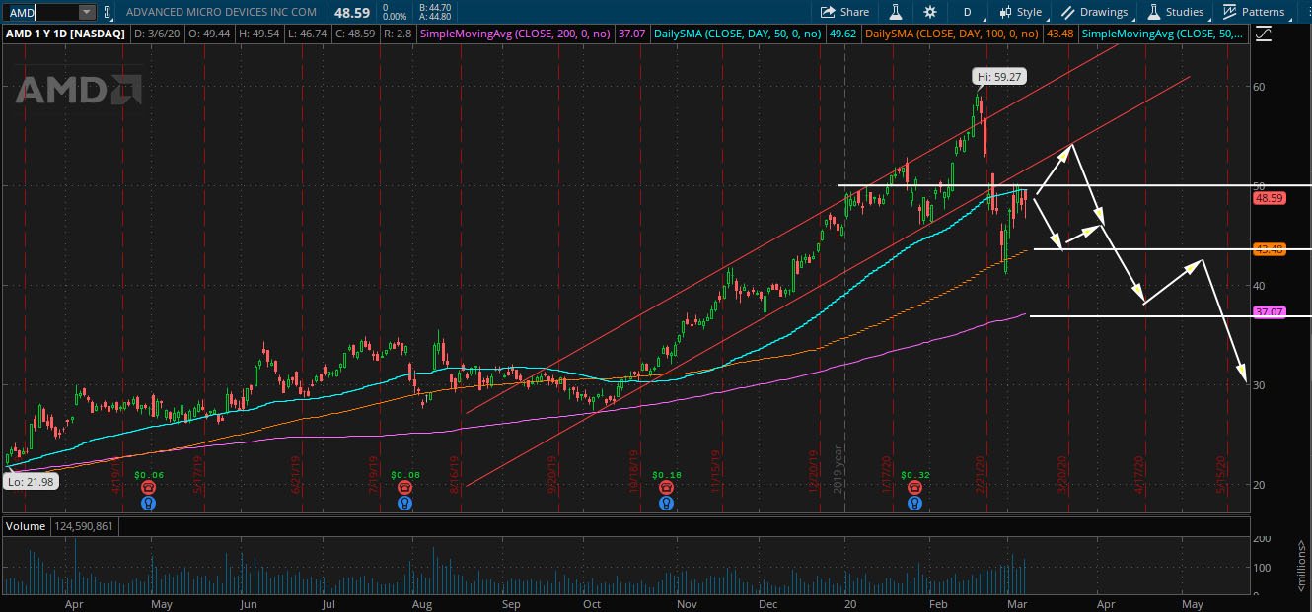This screenshot has width=1312, height=612.
Task: Click the 2019 year divider label
Action: tap(838, 470)
